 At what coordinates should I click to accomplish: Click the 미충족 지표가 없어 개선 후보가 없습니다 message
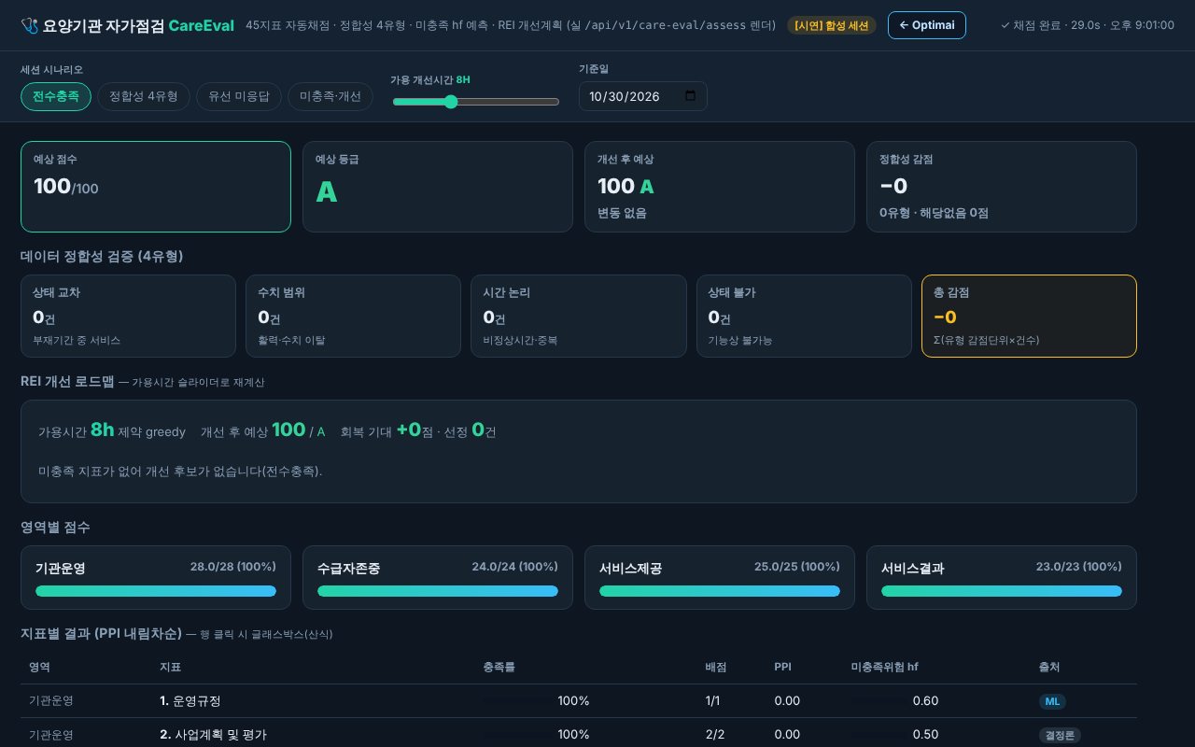(x=180, y=471)
